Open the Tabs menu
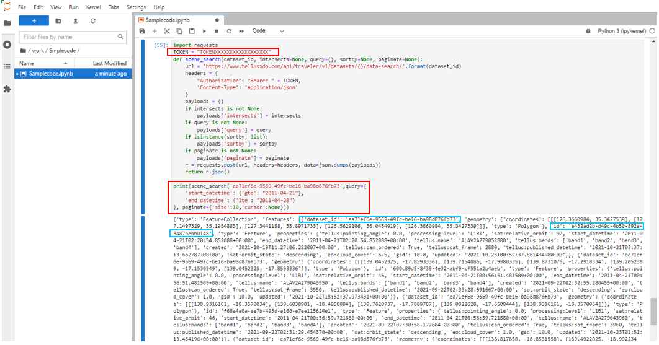Screen dimensions: 659x345 114,7
